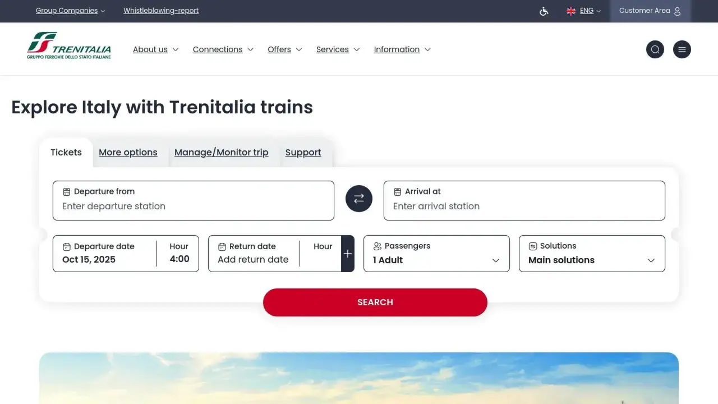Select the Support tab

303,152
